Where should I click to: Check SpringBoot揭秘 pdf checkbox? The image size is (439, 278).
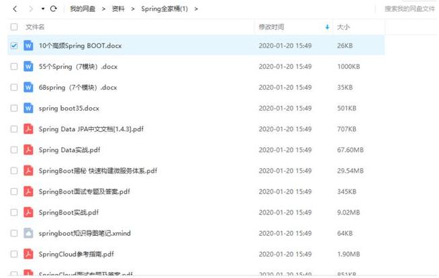point(14,171)
